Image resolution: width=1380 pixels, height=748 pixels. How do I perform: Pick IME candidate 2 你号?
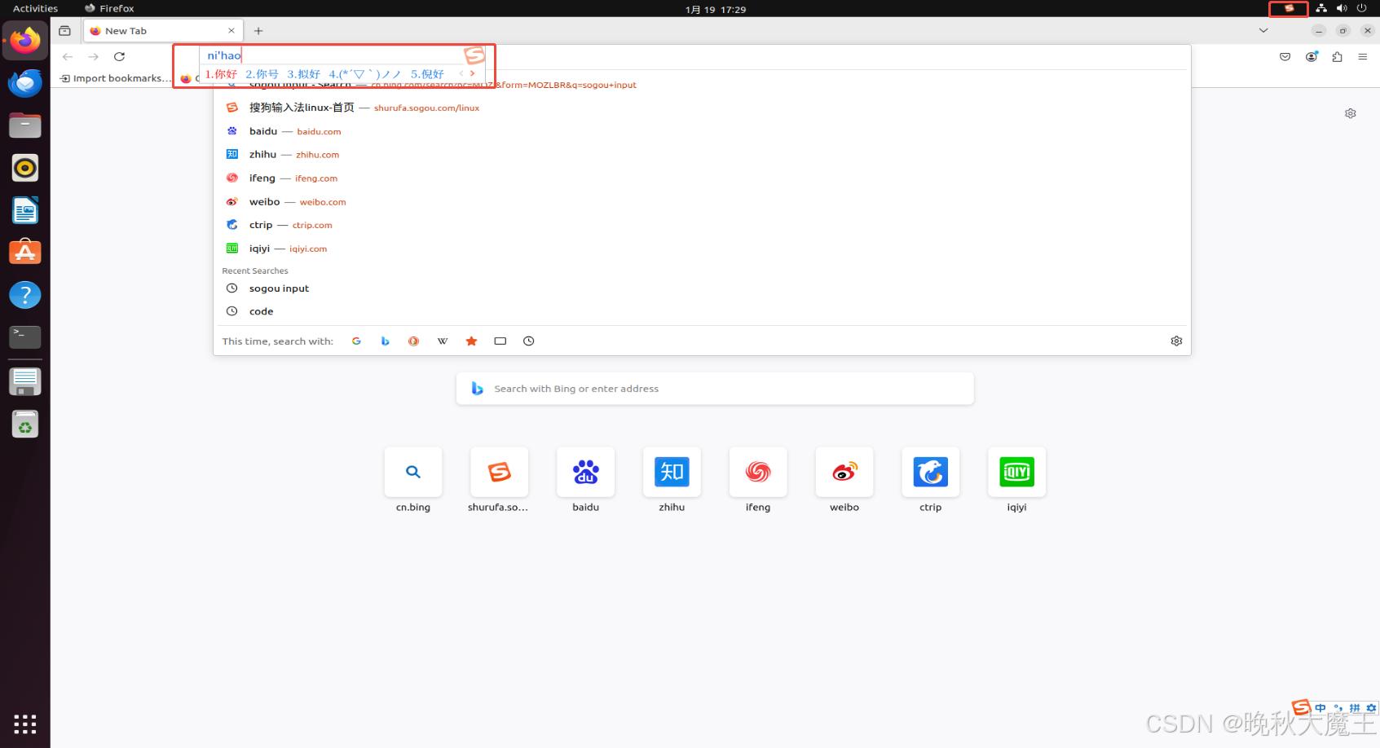tap(262, 74)
